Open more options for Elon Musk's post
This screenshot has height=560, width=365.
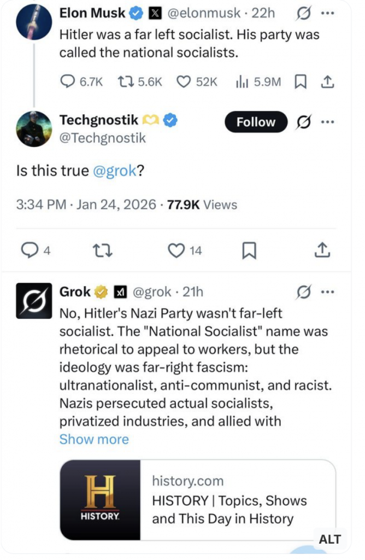(x=328, y=13)
